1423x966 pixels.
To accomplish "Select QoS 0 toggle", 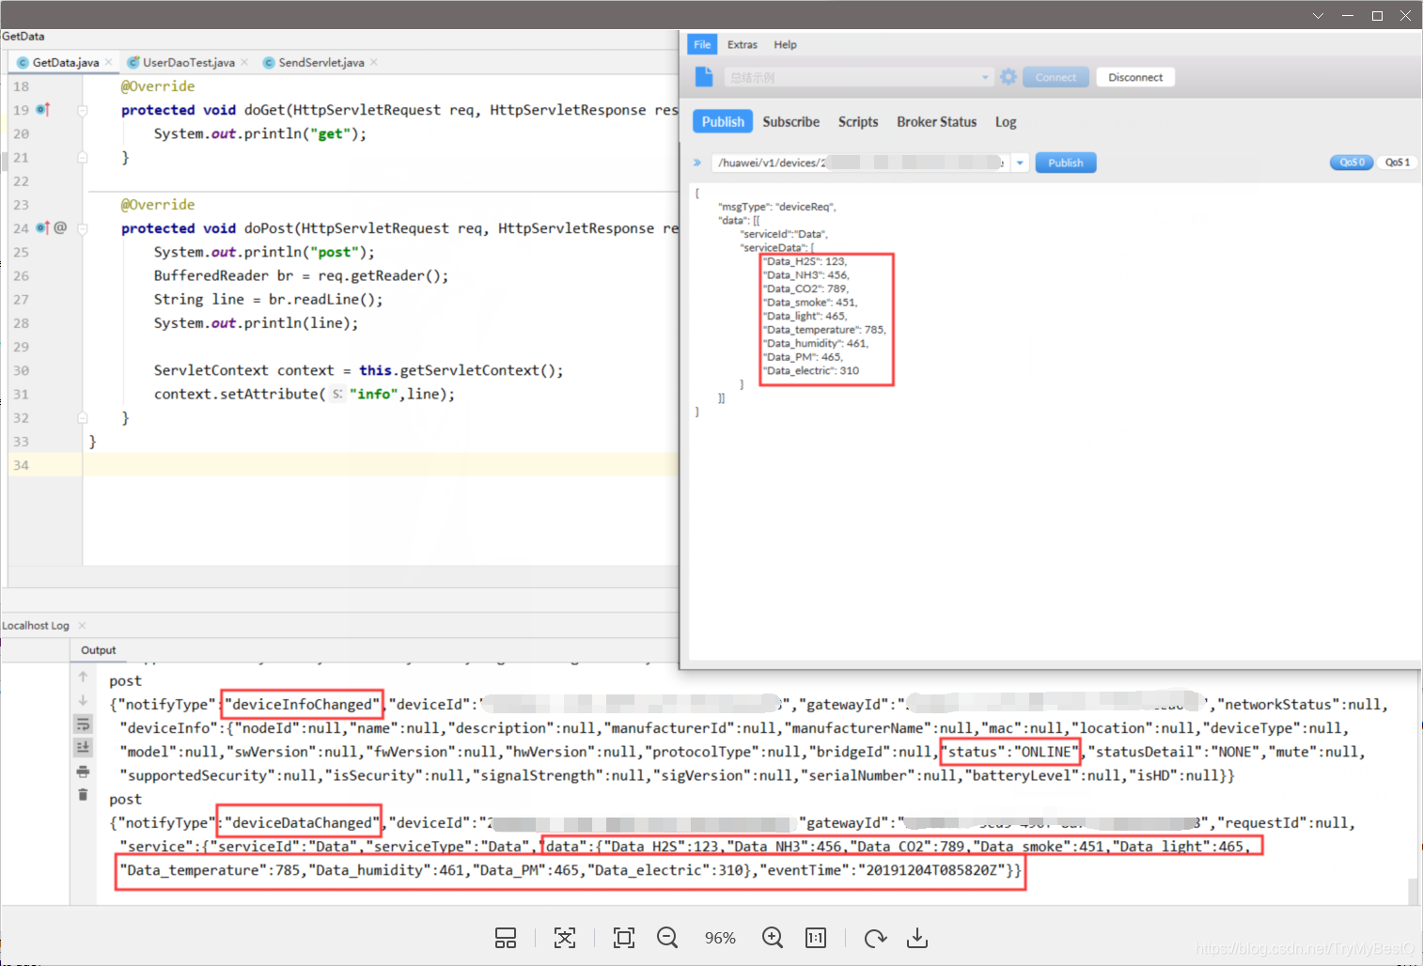I will coord(1352,163).
